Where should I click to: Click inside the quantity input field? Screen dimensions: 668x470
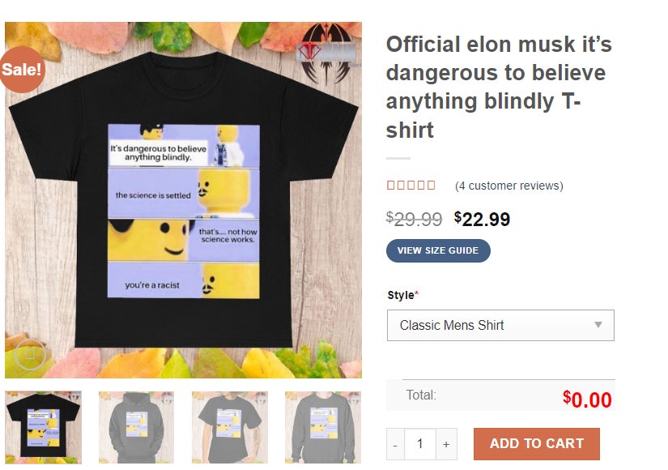pyautogui.click(x=419, y=444)
